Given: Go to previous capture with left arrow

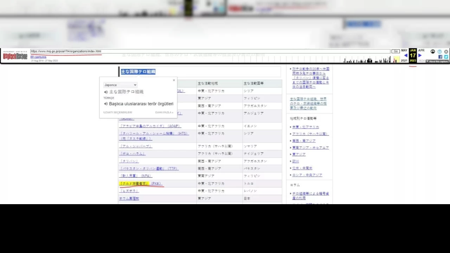Looking at the screenshot, I should point(406,56).
